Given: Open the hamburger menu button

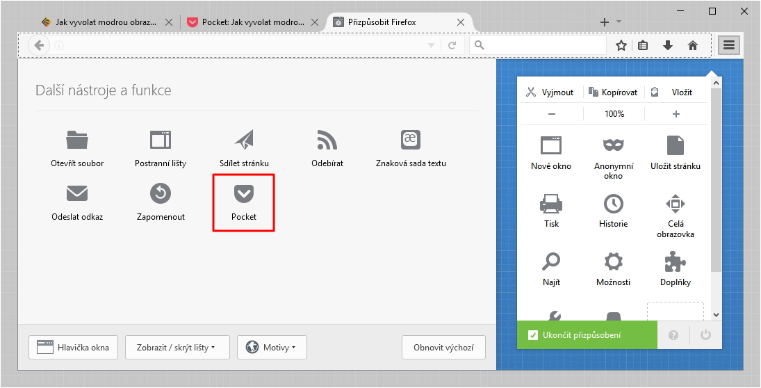Looking at the screenshot, I should [728, 45].
